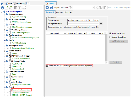The height and width of the screenshot is (97, 131).
Task: Select Offene Belegdaten radio button
Action: [x=110, y=34]
